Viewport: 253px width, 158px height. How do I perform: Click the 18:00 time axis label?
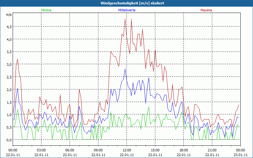click(x=184, y=150)
